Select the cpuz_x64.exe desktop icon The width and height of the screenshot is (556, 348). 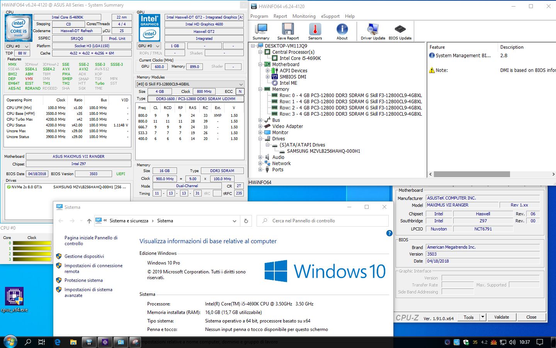point(14,300)
